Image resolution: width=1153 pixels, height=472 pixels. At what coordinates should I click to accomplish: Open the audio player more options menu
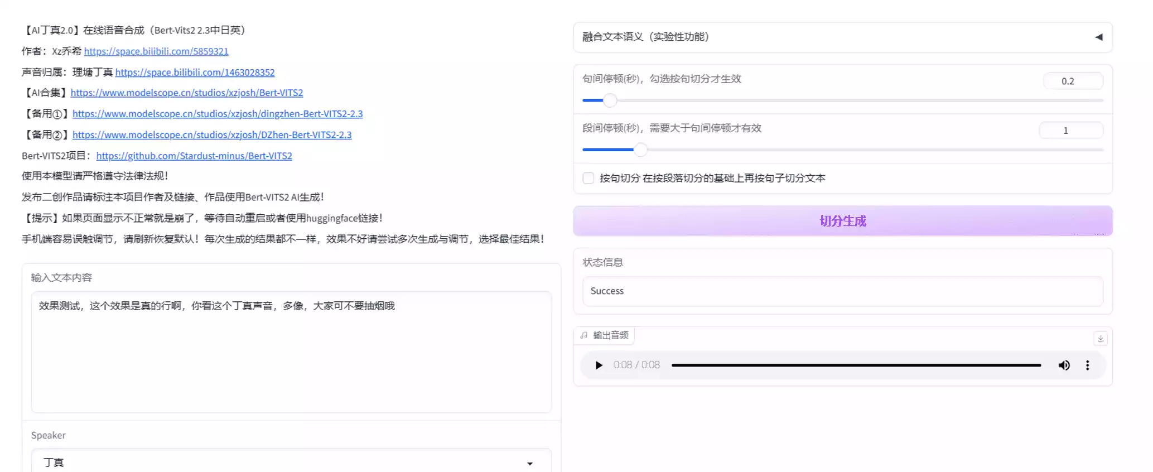[1087, 365]
